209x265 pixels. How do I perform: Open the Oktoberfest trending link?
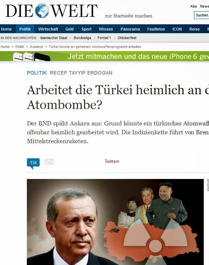[127, 38]
